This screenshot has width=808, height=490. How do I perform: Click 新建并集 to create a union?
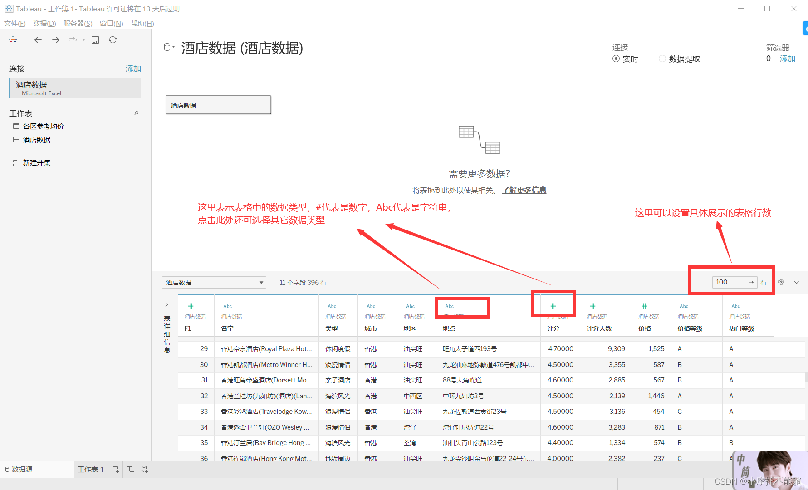[37, 162]
